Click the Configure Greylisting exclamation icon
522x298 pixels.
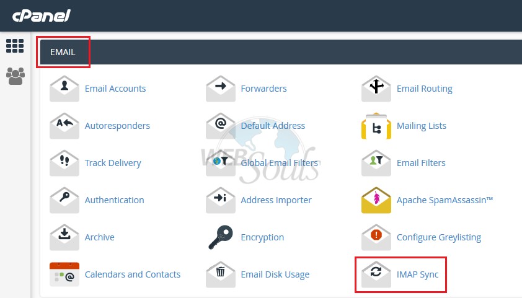point(376,237)
